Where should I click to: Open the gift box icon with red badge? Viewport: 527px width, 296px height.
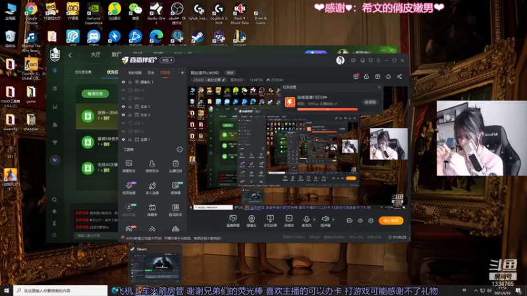click(356, 76)
